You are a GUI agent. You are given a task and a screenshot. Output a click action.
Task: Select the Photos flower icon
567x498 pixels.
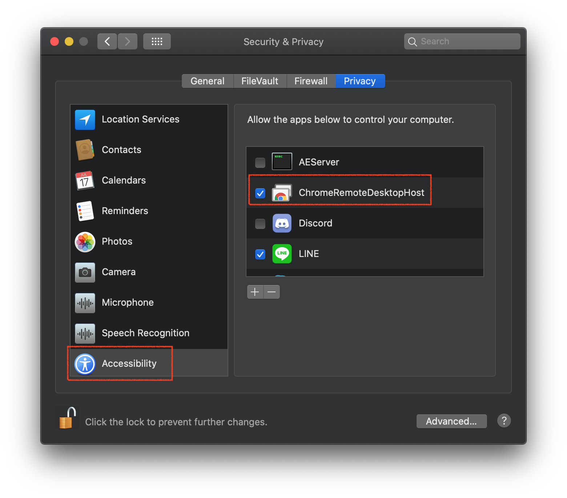point(85,242)
